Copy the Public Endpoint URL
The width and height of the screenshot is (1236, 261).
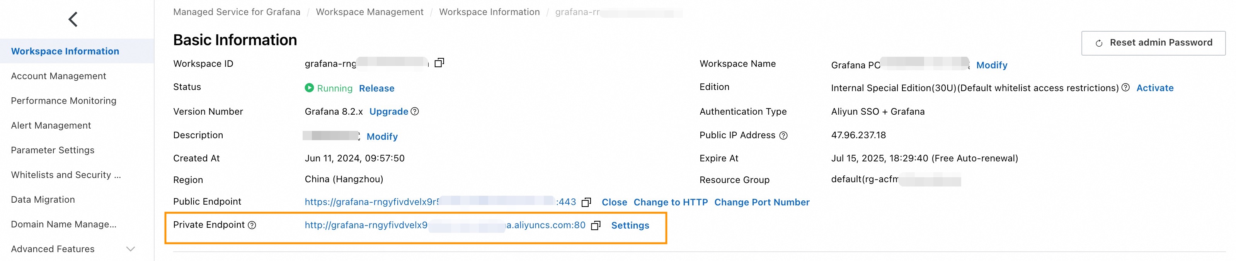(x=586, y=203)
